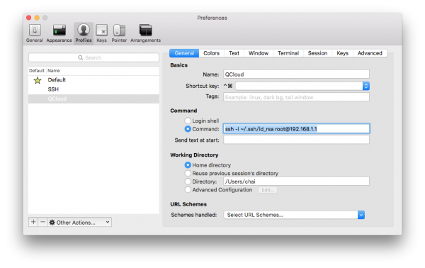Click the profile Search field
Image resolution: width=425 pixels, height=268 pixels.
coord(93,57)
